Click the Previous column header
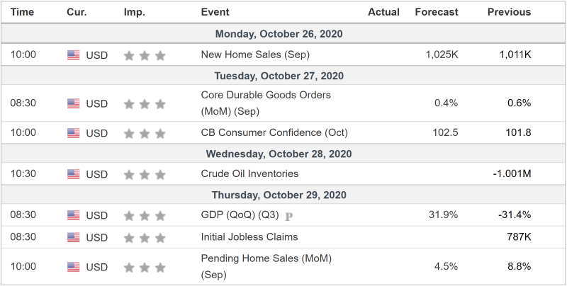The width and height of the screenshot is (567, 286). click(x=509, y=12)
